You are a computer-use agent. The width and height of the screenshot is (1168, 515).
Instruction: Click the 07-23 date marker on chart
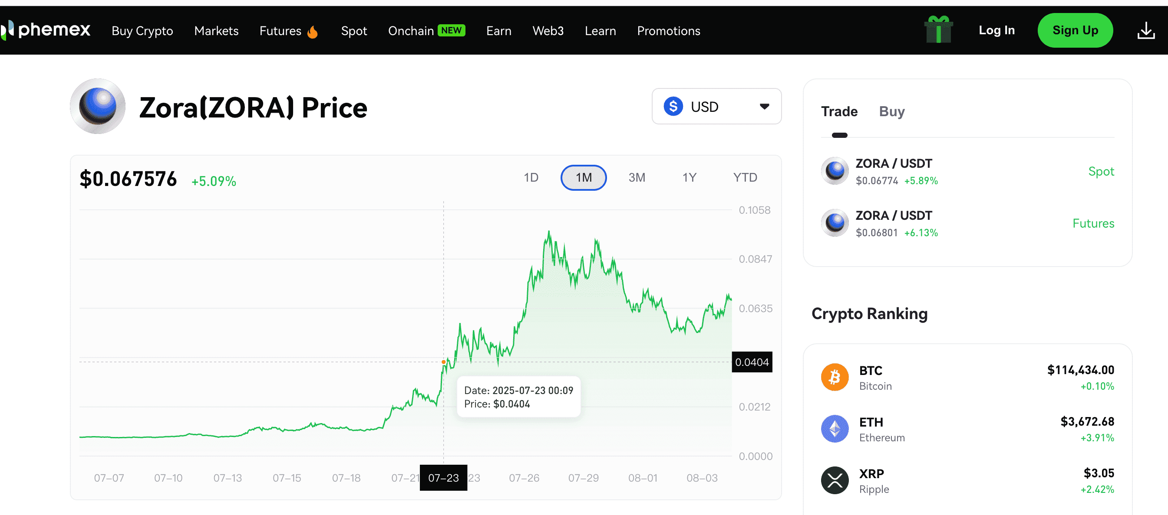tap(443, 477)
